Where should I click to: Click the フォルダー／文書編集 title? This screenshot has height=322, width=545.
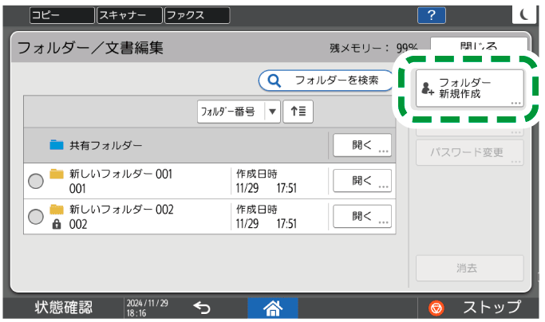click(90, 48)
